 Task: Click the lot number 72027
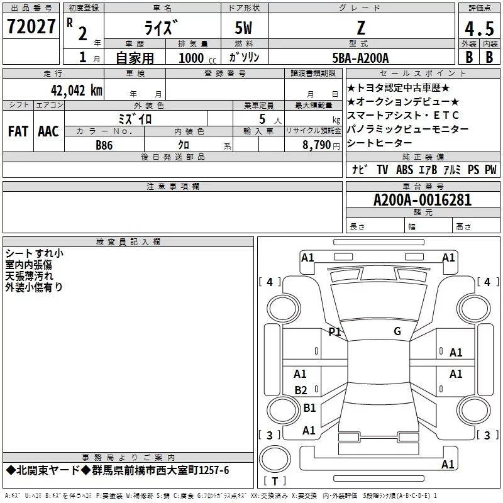[31, 26]
